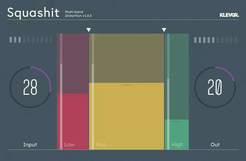Click the Input label text
The width and height of the screenshot is (246, 161).
point(30,145)
